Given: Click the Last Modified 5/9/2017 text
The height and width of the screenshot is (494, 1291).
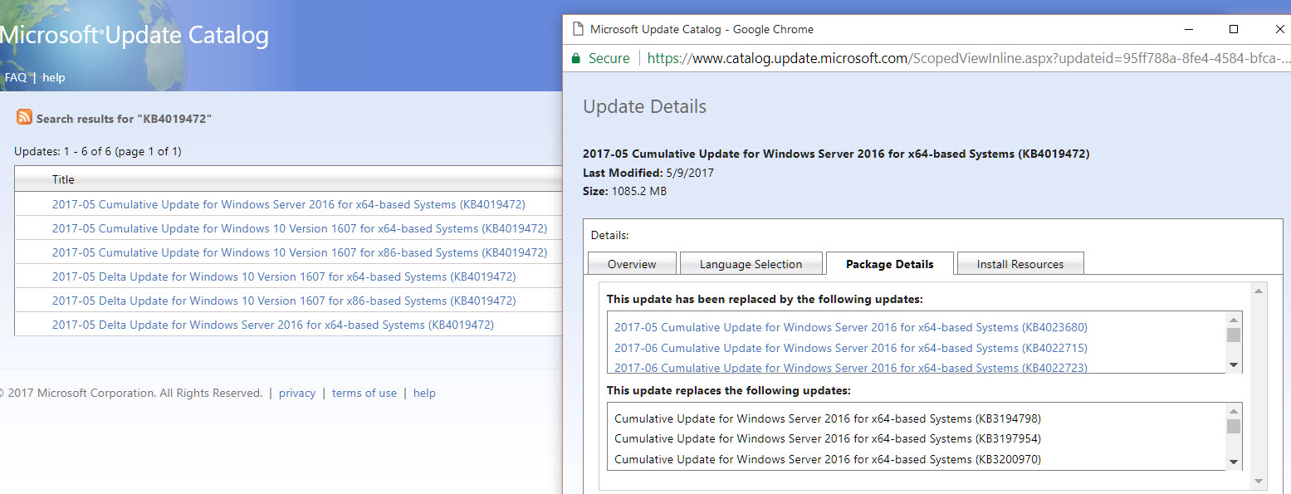Looking at the screenshot, I should tap(648, 173).
